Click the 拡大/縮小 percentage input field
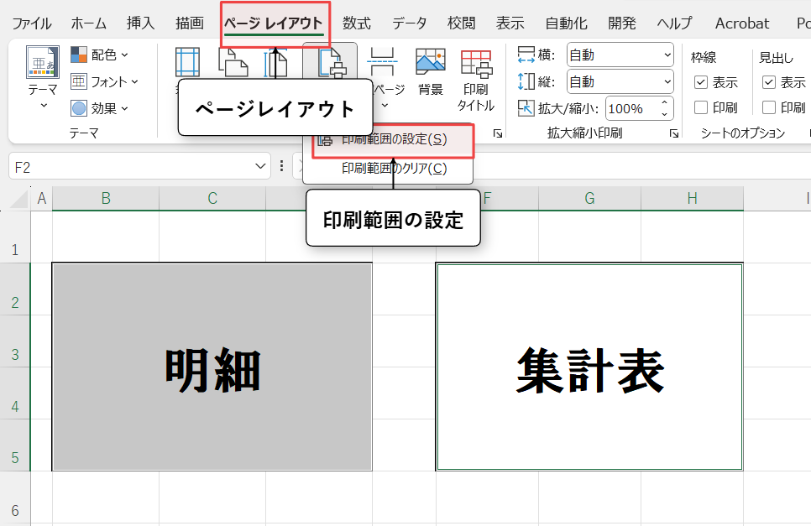This screenshot has height=526, width=811. pyautogui.click(x=630, y=108)
